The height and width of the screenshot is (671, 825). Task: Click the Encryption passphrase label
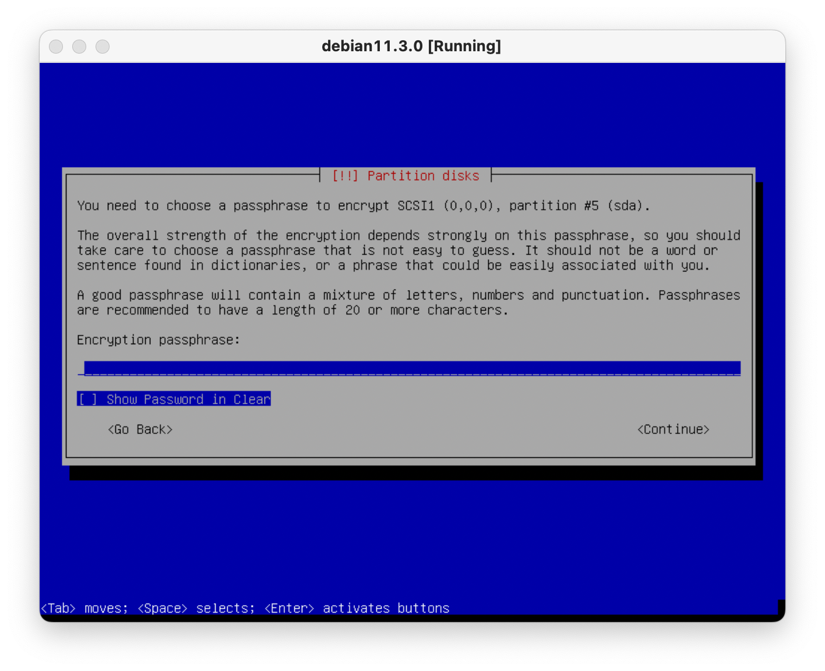coord(158,340)
